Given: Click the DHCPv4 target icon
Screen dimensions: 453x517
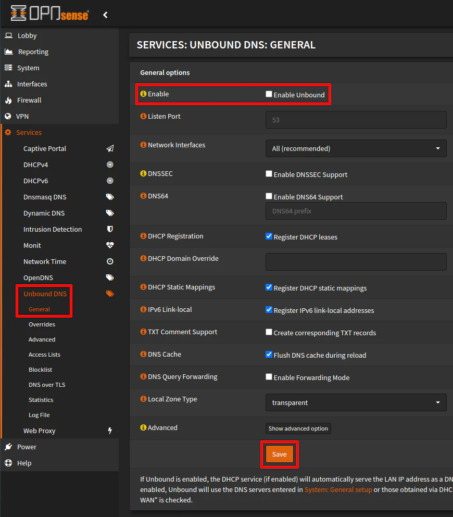Looking at the screenshot, I should (110, 165).
